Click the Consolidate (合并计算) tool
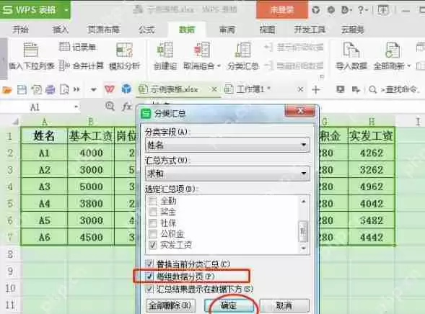 [x=82, y=66]
